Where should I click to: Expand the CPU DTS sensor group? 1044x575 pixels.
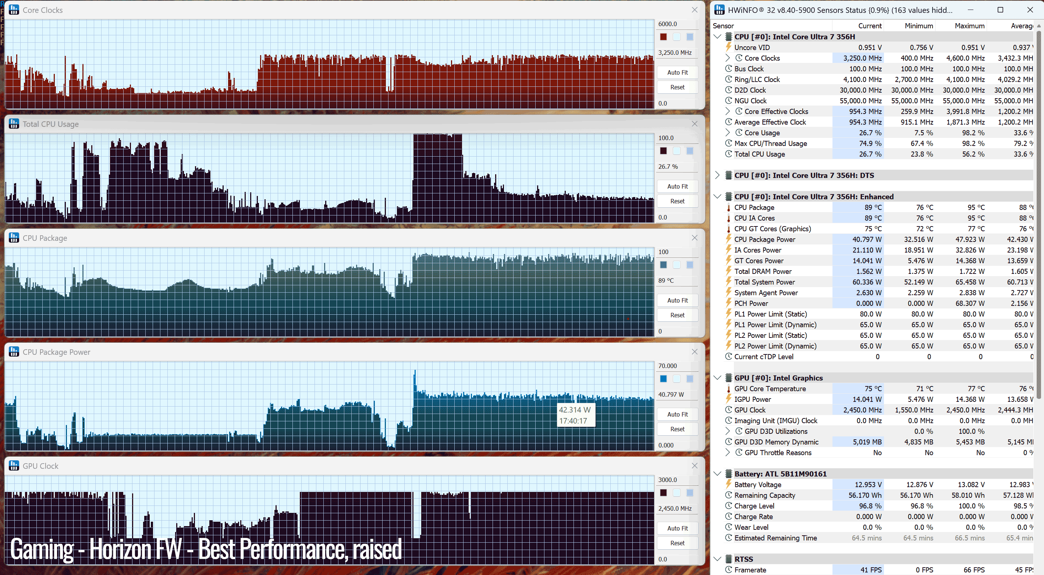pos(717,175)
